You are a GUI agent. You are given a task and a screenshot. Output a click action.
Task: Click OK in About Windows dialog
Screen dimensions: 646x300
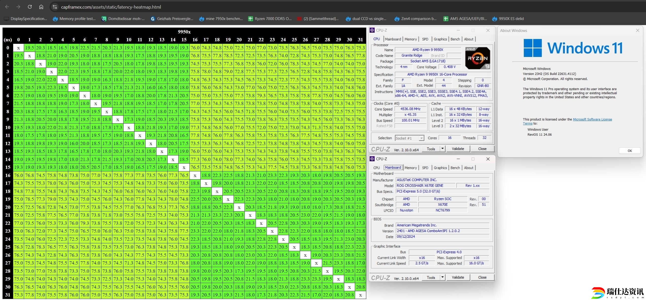630,151
